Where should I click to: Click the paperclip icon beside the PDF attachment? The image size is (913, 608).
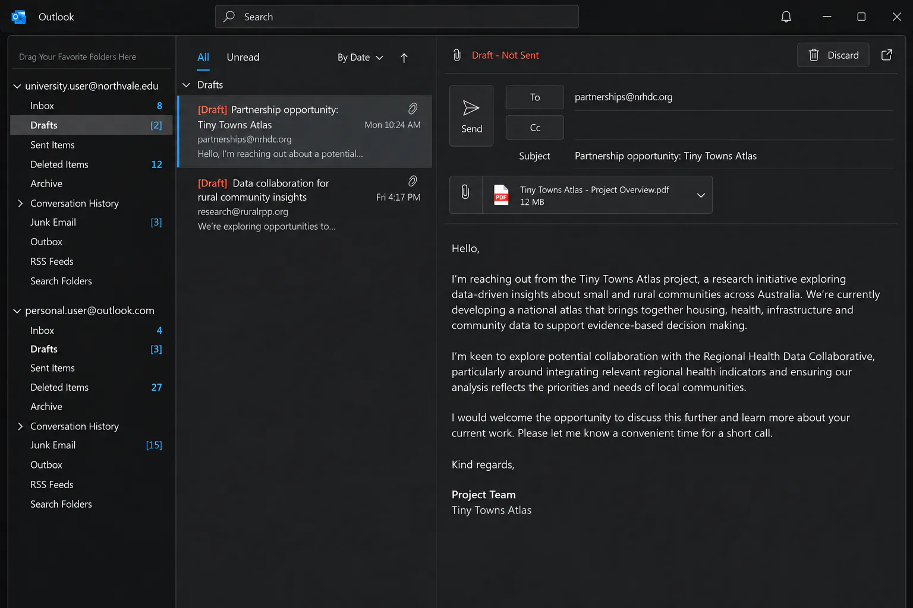point(465,192)
